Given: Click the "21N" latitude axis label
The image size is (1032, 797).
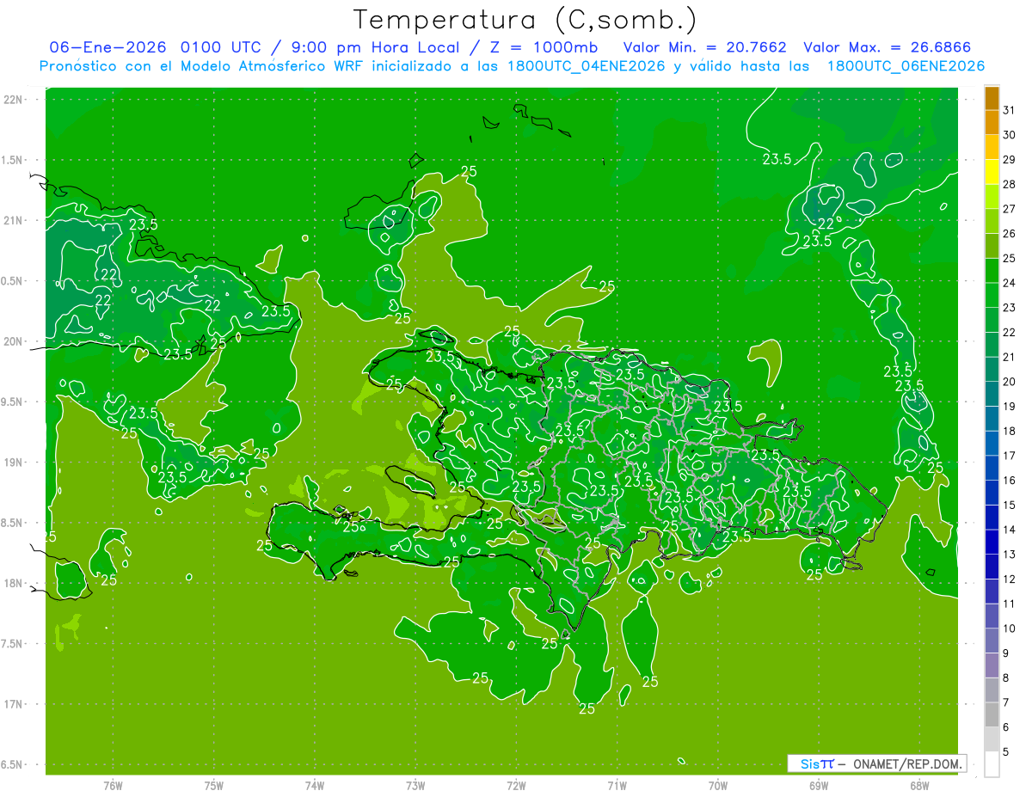Looking at the screenshot, I should pyautogui.click(x=13, y=221).
